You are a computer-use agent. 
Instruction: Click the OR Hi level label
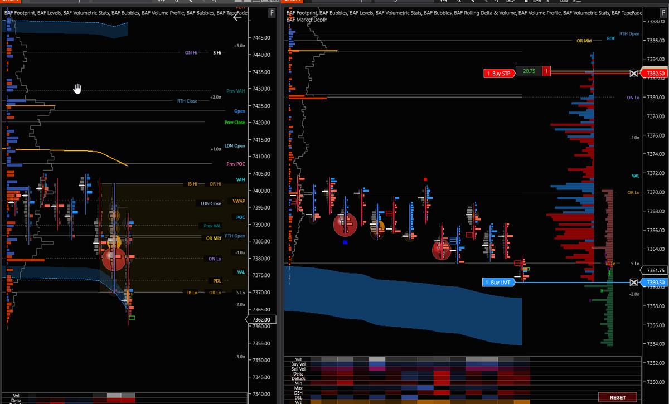coord(215,184)
